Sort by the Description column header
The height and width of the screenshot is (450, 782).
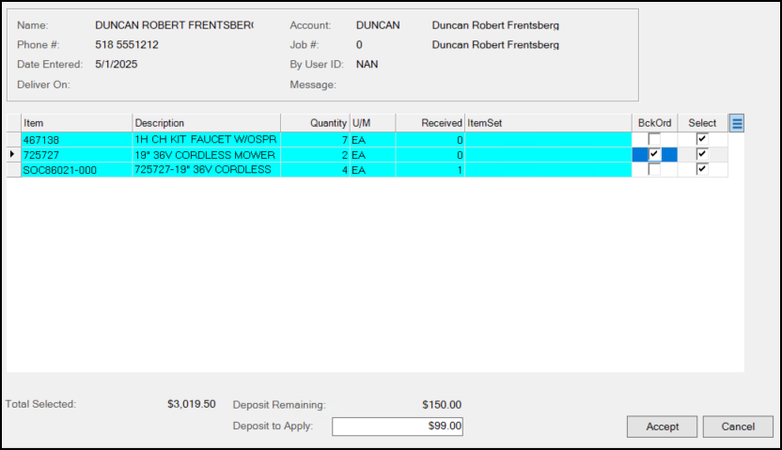[206, 123]
